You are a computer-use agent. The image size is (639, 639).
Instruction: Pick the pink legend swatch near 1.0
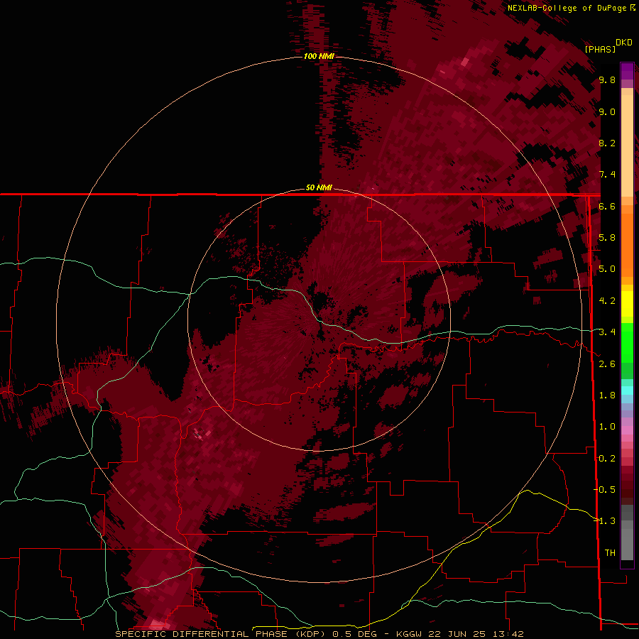tap(627, 430)
